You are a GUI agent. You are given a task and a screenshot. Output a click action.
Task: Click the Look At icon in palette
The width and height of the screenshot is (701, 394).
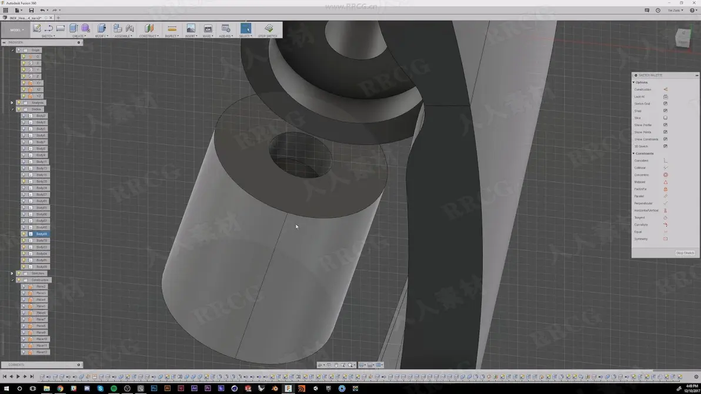pyautogui.click(x=665, y=96)
